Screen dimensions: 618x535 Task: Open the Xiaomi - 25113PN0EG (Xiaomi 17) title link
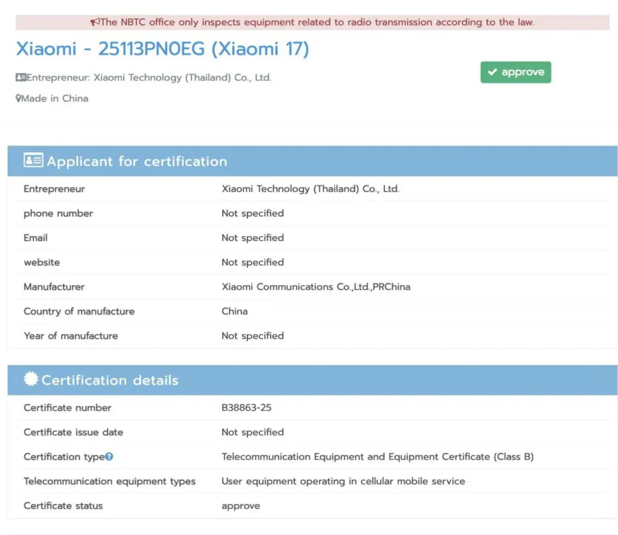pyautogui.click(x=162, y=49)
